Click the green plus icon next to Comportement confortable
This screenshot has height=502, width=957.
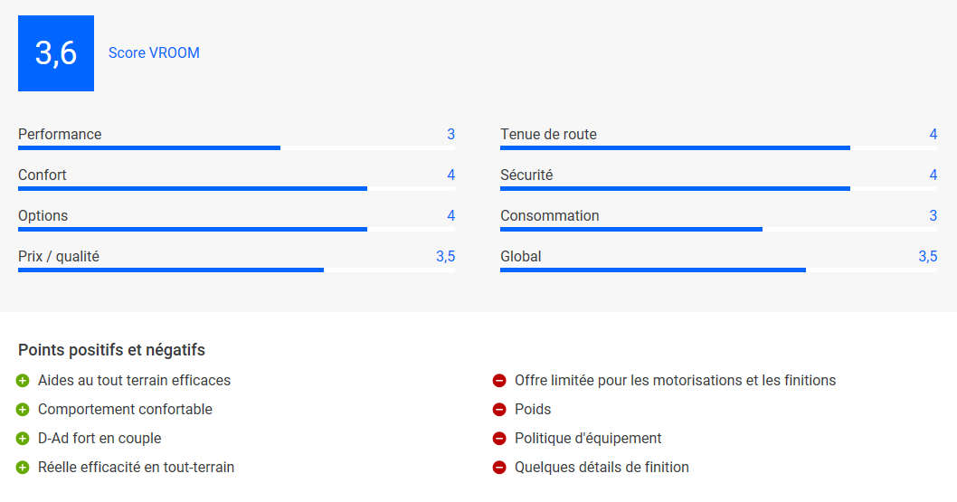[23, 409]
